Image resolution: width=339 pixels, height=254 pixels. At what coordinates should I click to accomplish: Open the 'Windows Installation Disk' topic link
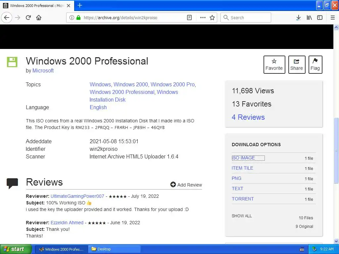(x=134, y=96)
